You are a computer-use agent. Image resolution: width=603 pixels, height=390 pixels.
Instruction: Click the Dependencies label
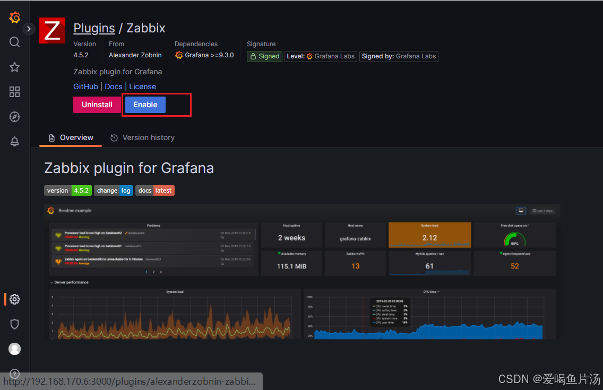coord(196,44)
